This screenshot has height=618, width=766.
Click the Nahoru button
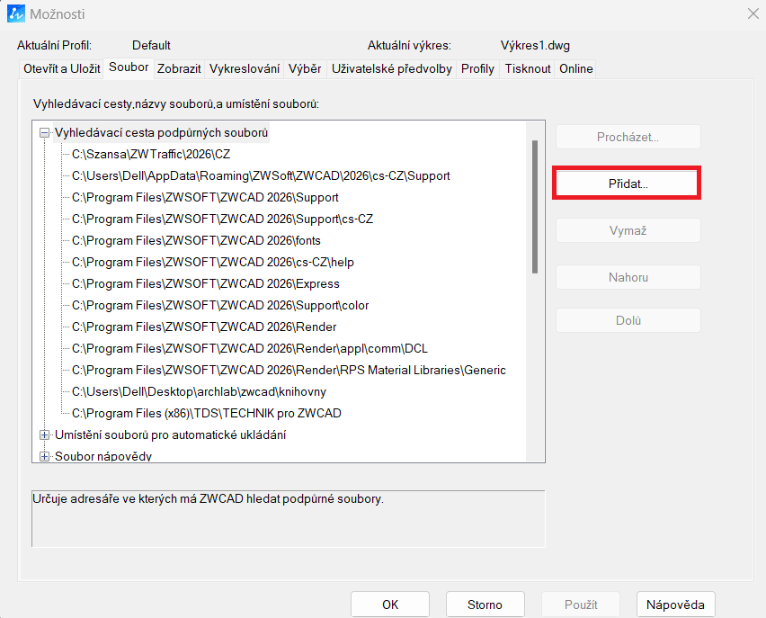(x=628, y=277)
